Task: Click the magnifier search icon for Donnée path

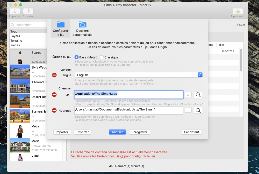Action: point(198,110)
